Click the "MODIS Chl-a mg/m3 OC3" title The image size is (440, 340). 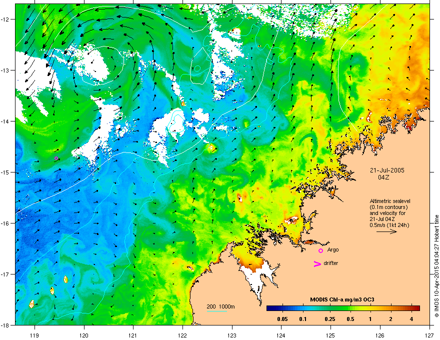(342, 299)
